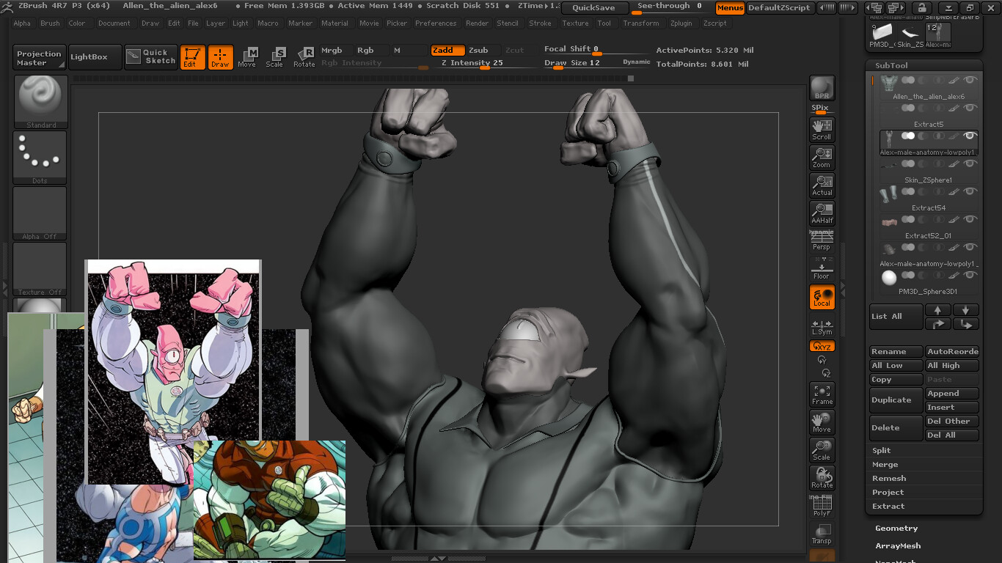This screenshot has height=563, width=1002.
Task: Toggle PolyF polyframe display
Action: [822, 506]
